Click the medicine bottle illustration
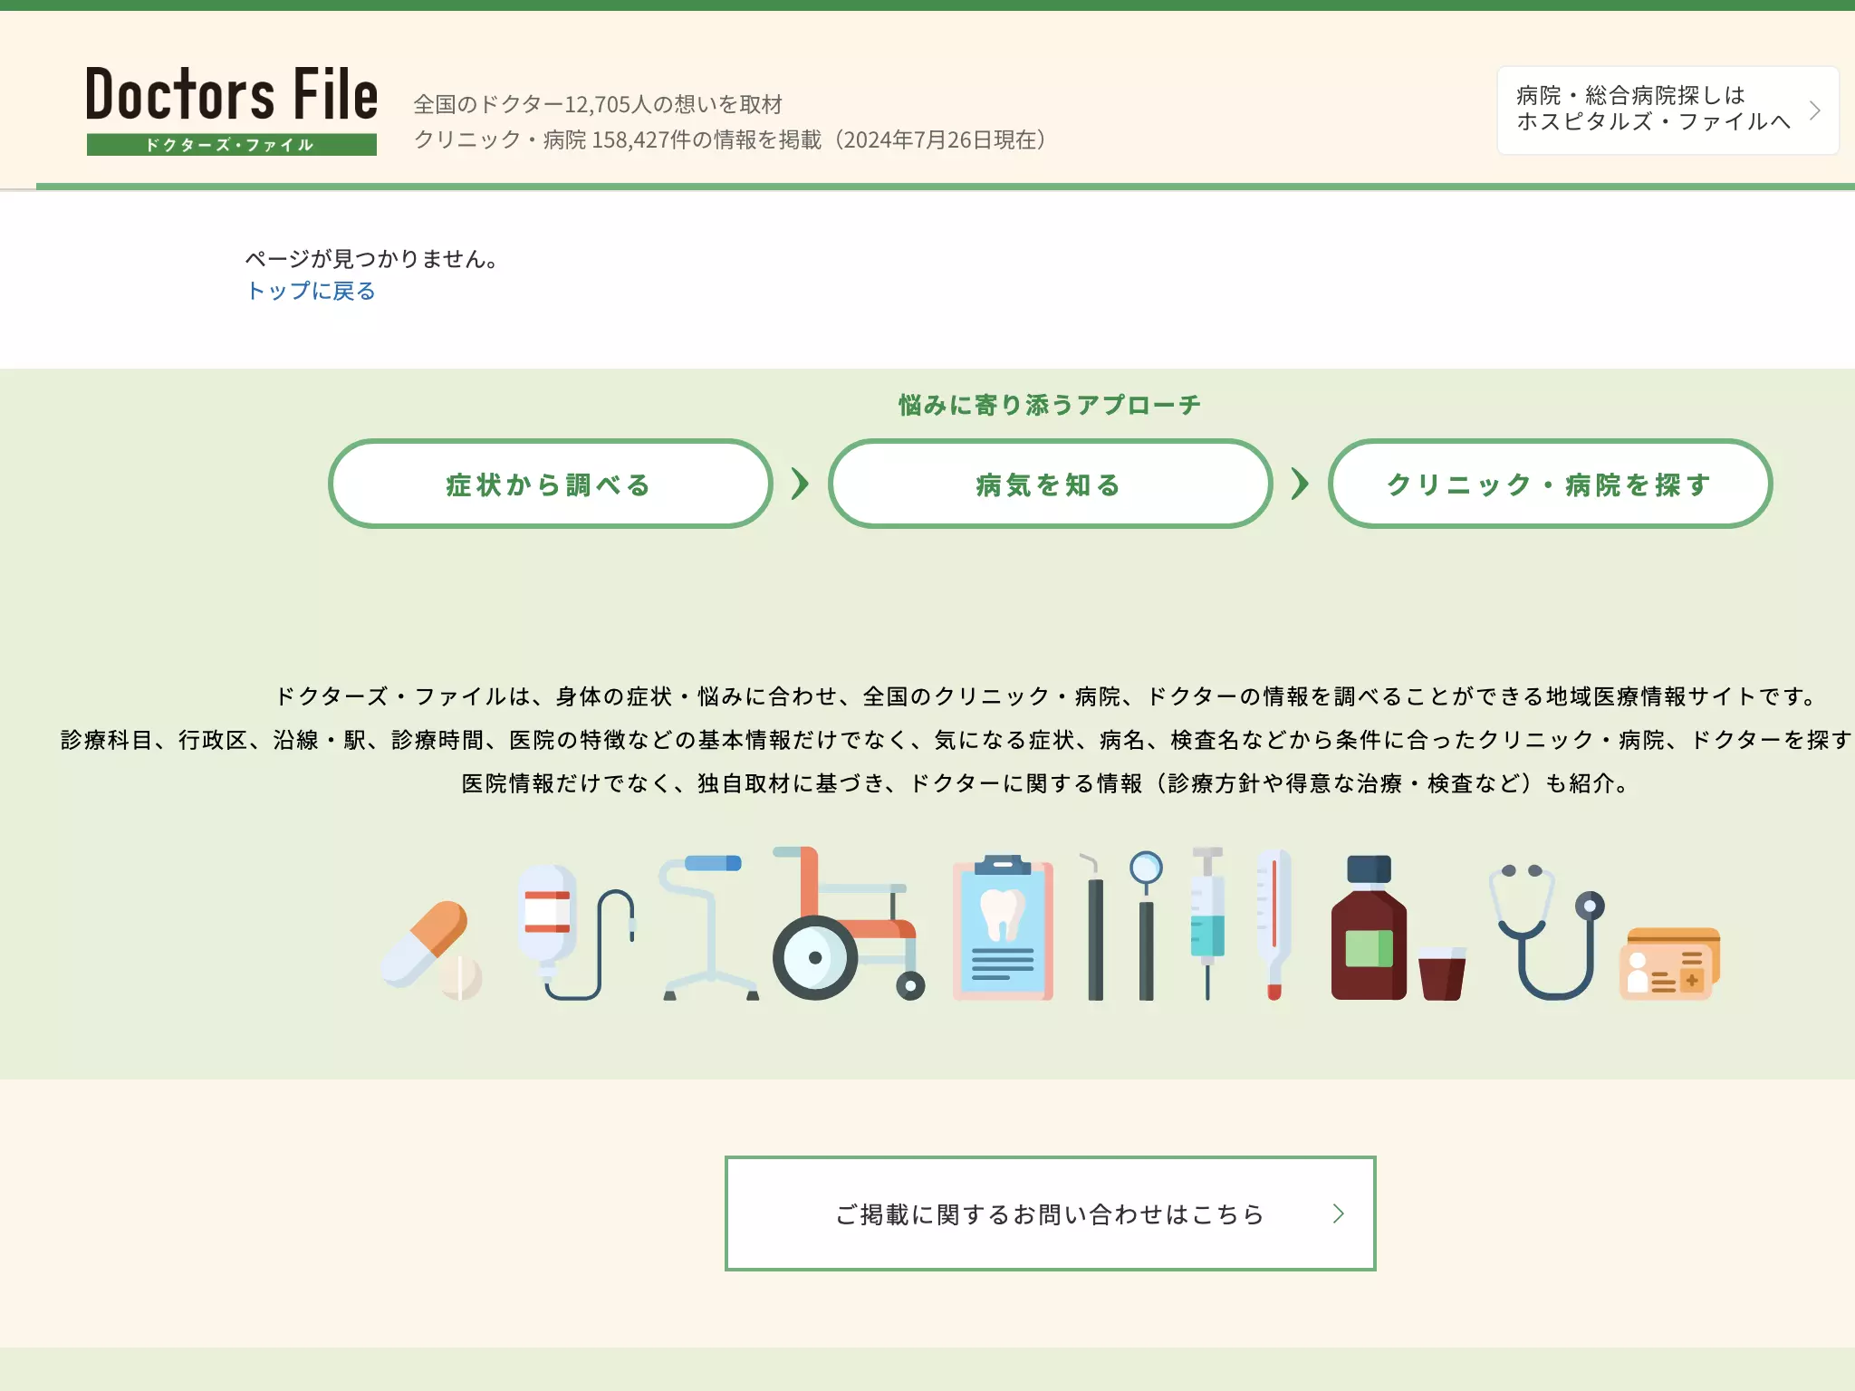 [1369, 927]
